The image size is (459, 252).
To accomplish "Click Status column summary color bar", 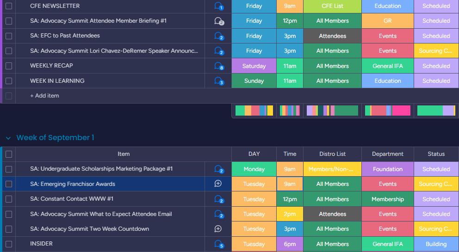I will 436,111.
